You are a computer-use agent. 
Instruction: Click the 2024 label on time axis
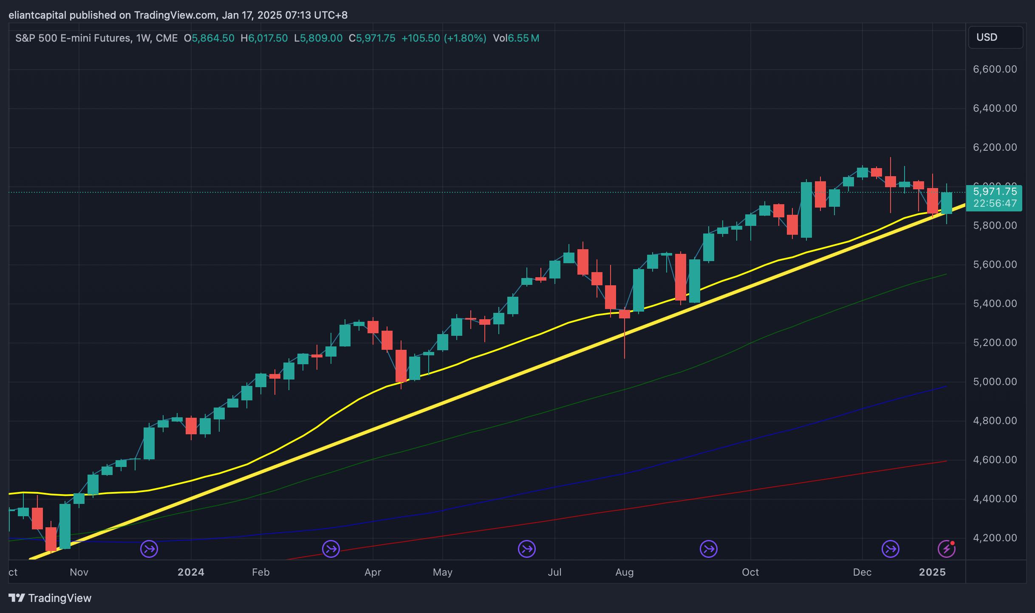[191, 572]
